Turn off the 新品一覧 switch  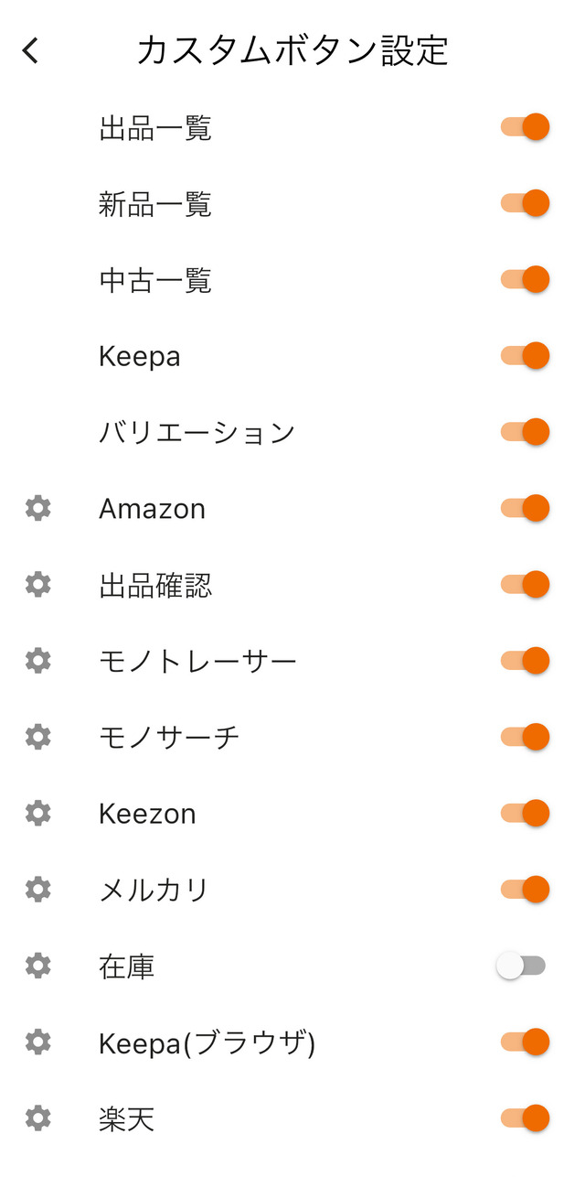tap(525, 202)
